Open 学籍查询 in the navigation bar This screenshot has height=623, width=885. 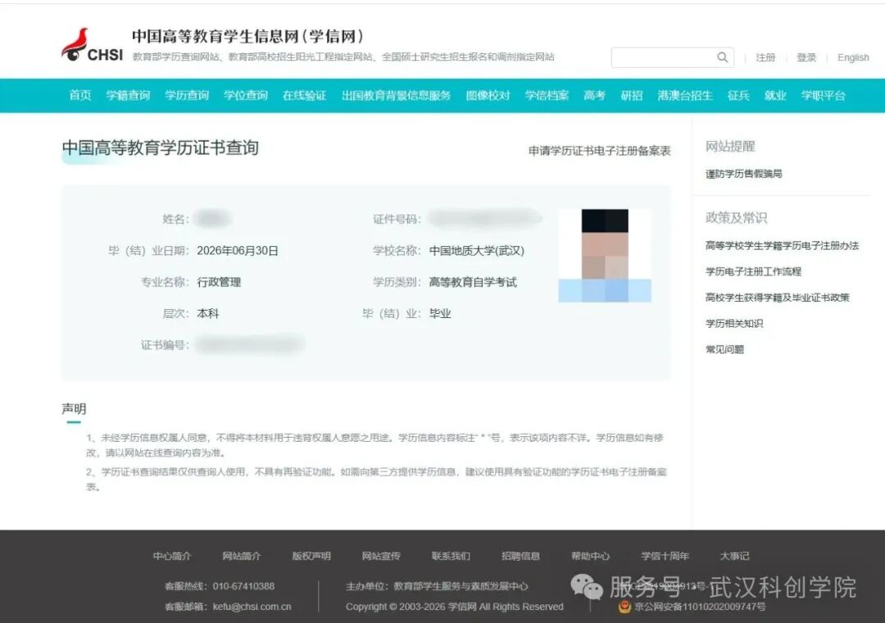tap(128, 95)
